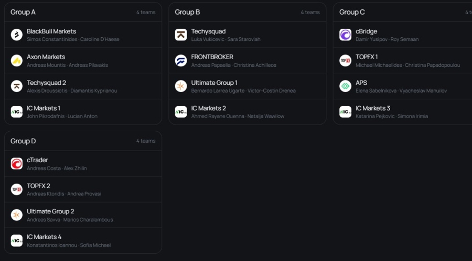This screenshot has width=472, height=261.
Task: Select the IC Markets 4 team name
Action: [44, 237]
